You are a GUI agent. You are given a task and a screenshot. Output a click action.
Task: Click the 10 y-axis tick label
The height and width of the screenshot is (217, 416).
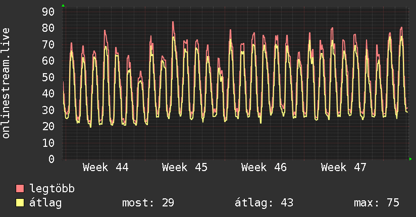coord(48,143)
